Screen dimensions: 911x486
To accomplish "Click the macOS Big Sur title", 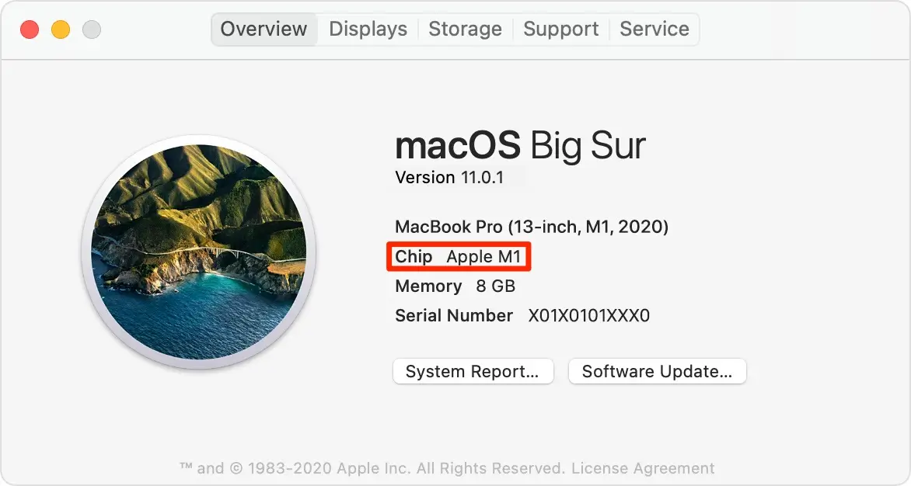I will click(520, 145).
